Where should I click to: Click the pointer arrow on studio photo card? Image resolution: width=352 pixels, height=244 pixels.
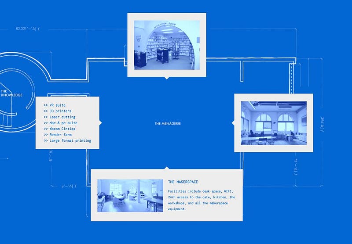coord(233,123)
